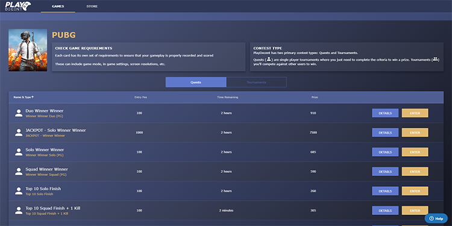The image size is (452, 226).
Task: Click the Duo Winner Winner quest icon
Action: click(x=19, y=113)
